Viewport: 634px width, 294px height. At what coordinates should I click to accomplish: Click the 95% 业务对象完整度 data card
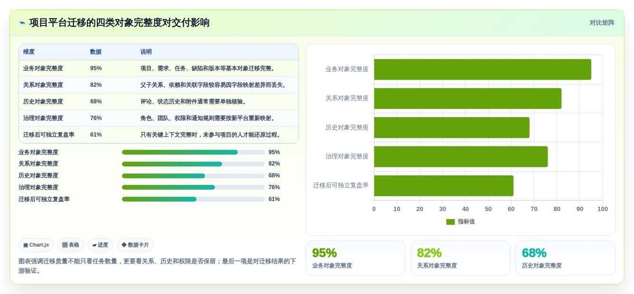(355, 258)
